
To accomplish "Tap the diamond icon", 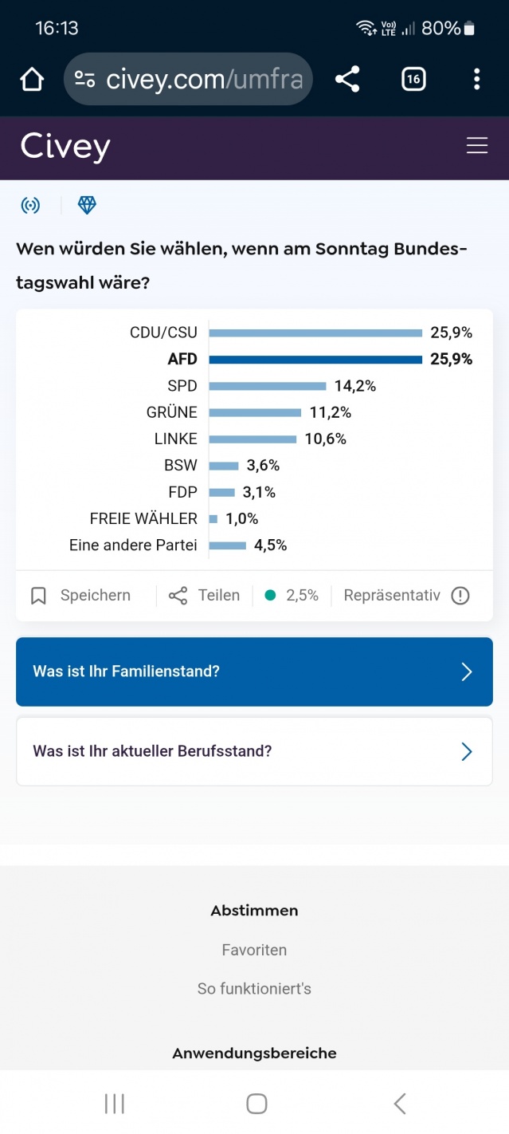I will point(87,206).
